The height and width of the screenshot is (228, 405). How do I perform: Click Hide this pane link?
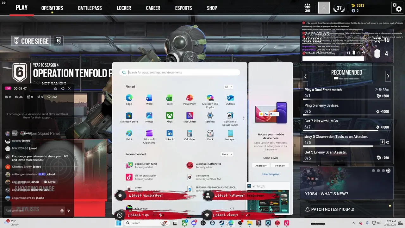[x=271, y=174]
